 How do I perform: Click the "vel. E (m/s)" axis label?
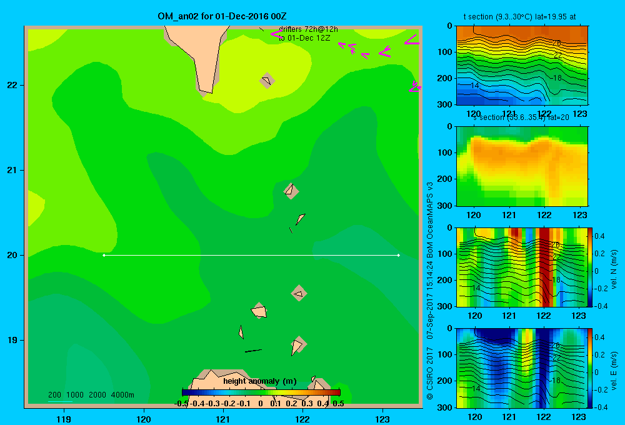point(614,370)
